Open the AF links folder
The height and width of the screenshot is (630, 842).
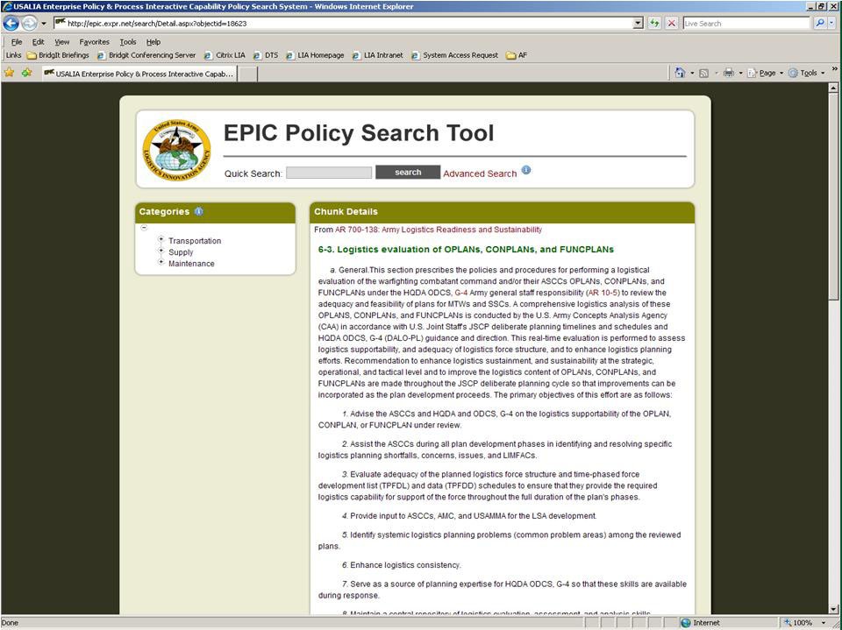click(517, 55)
